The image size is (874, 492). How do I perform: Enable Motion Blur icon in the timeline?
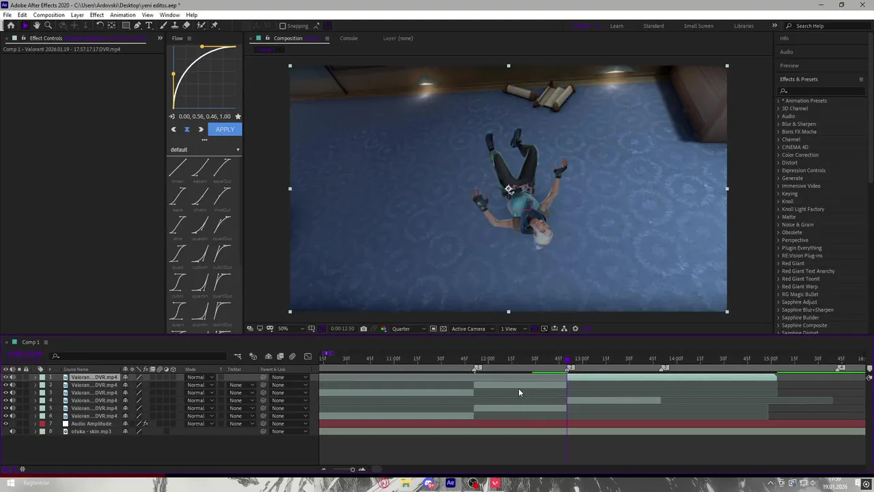pos(292,357)
